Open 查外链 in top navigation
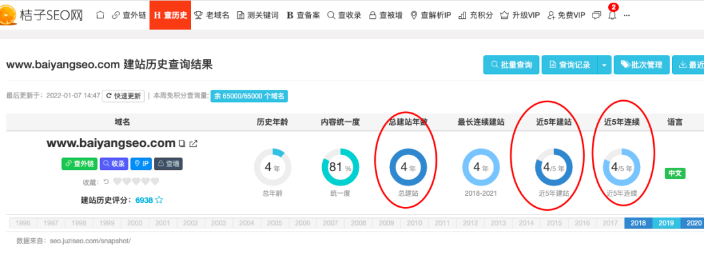The image size is (704, 255). pos(129,15)
